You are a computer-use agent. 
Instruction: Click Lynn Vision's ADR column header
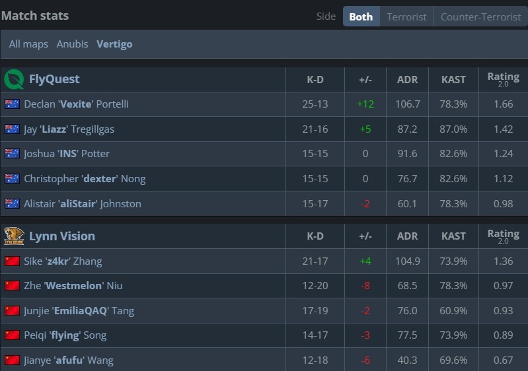pyautogui.click(x=407, y=236)
